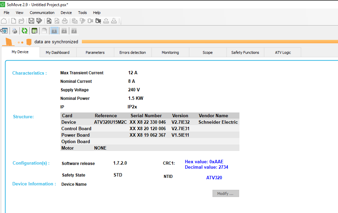The height and width of the screenshot is (213, 338).
Task: Open the ATV Logic tab
Action: [283, 52]
